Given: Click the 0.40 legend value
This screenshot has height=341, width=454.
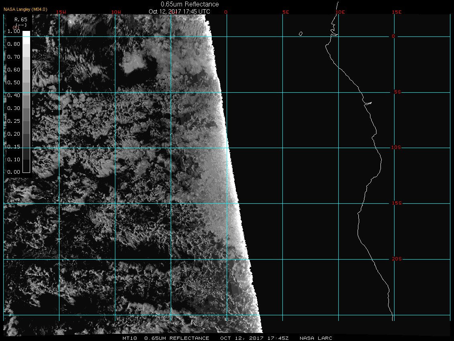Looking at the screenshot, I should point(14,95).
